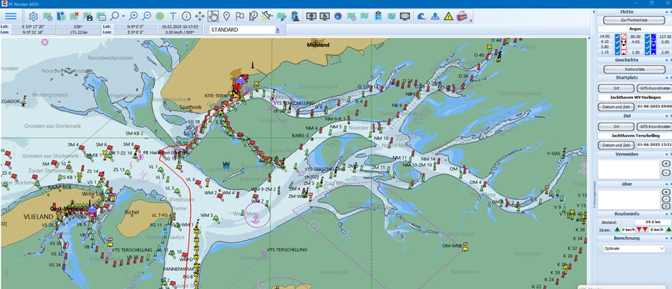Click Datum und Zeit button under Ziel

pos(616,145)
